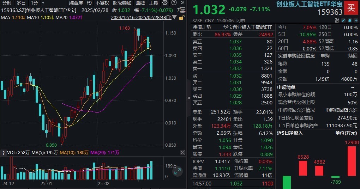360x189 pixels.
Task: Open VOL indicator help question mark
Action: click(x=4, y=153)
